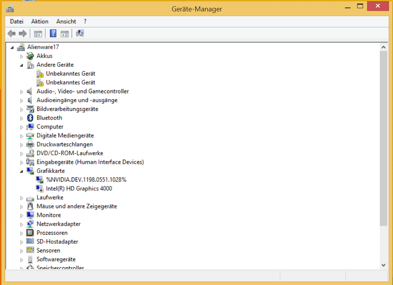Expand the Digitale Mediengeräte category

point(22,136)
